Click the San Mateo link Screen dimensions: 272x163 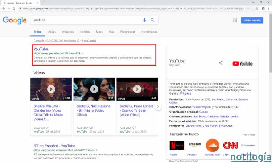point(218,99)
